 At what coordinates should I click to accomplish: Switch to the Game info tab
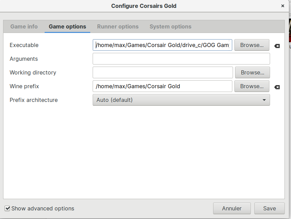tap(24, 26)
